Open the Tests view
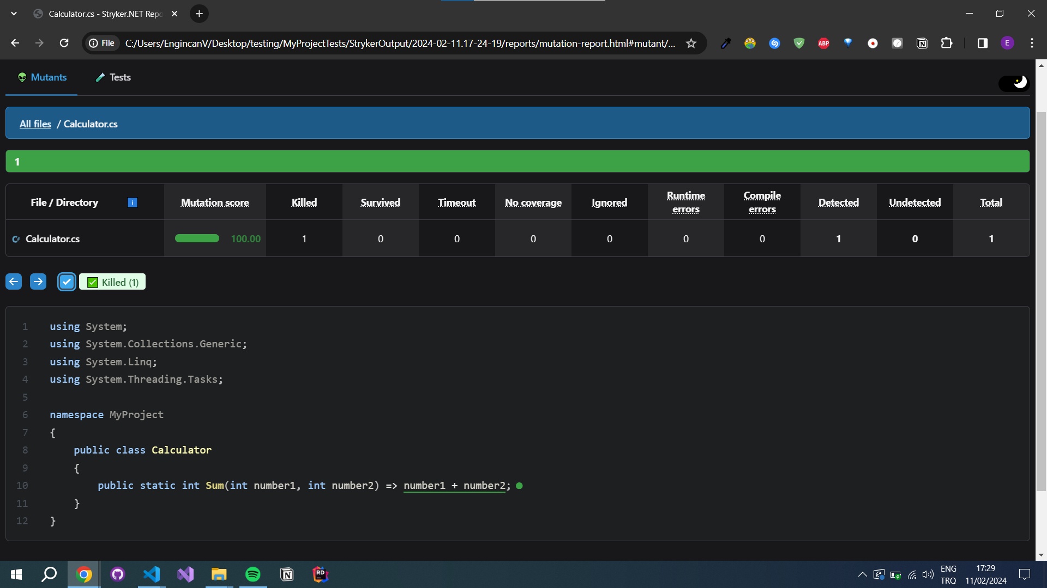The width and height of the screenshot is (1047, 588). pos(113,77)
